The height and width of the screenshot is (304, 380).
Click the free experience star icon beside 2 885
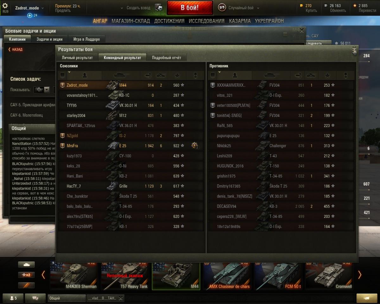[x=355, y=5]
